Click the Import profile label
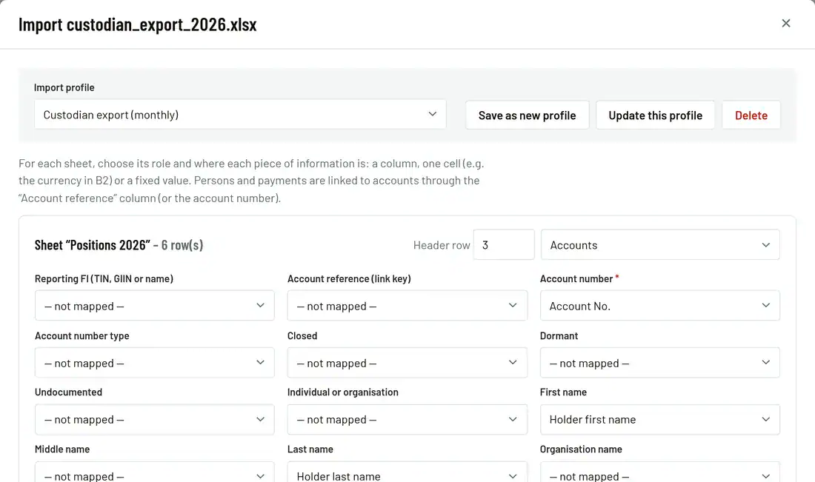This screenshot has width=815, height=482. click(x=64, y=87)
